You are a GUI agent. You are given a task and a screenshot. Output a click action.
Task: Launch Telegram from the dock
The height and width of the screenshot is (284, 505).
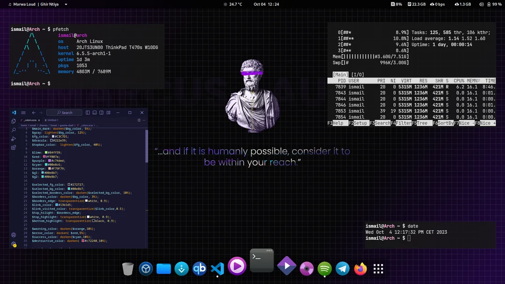pyautogui.click(x=342, y=269)
